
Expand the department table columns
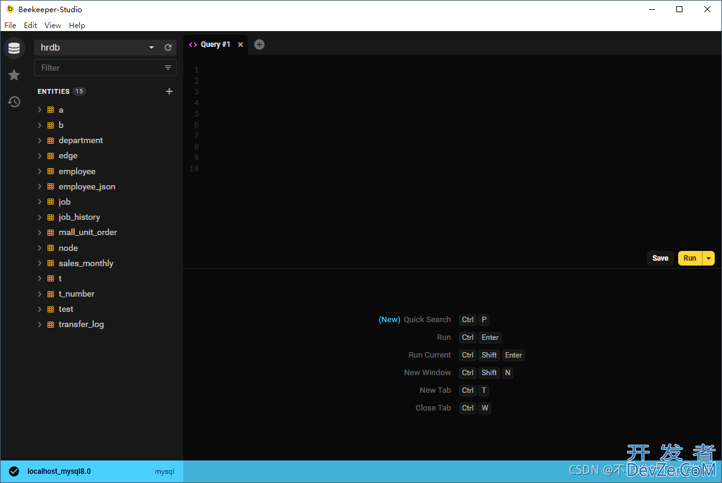click(40, 140)
